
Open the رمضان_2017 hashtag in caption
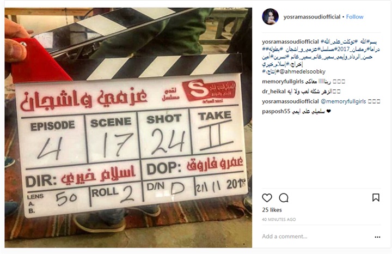350,49
